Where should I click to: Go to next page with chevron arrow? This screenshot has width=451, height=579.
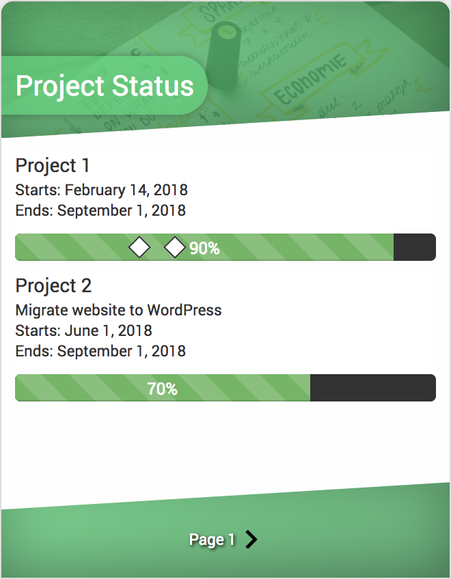(251, 539)
